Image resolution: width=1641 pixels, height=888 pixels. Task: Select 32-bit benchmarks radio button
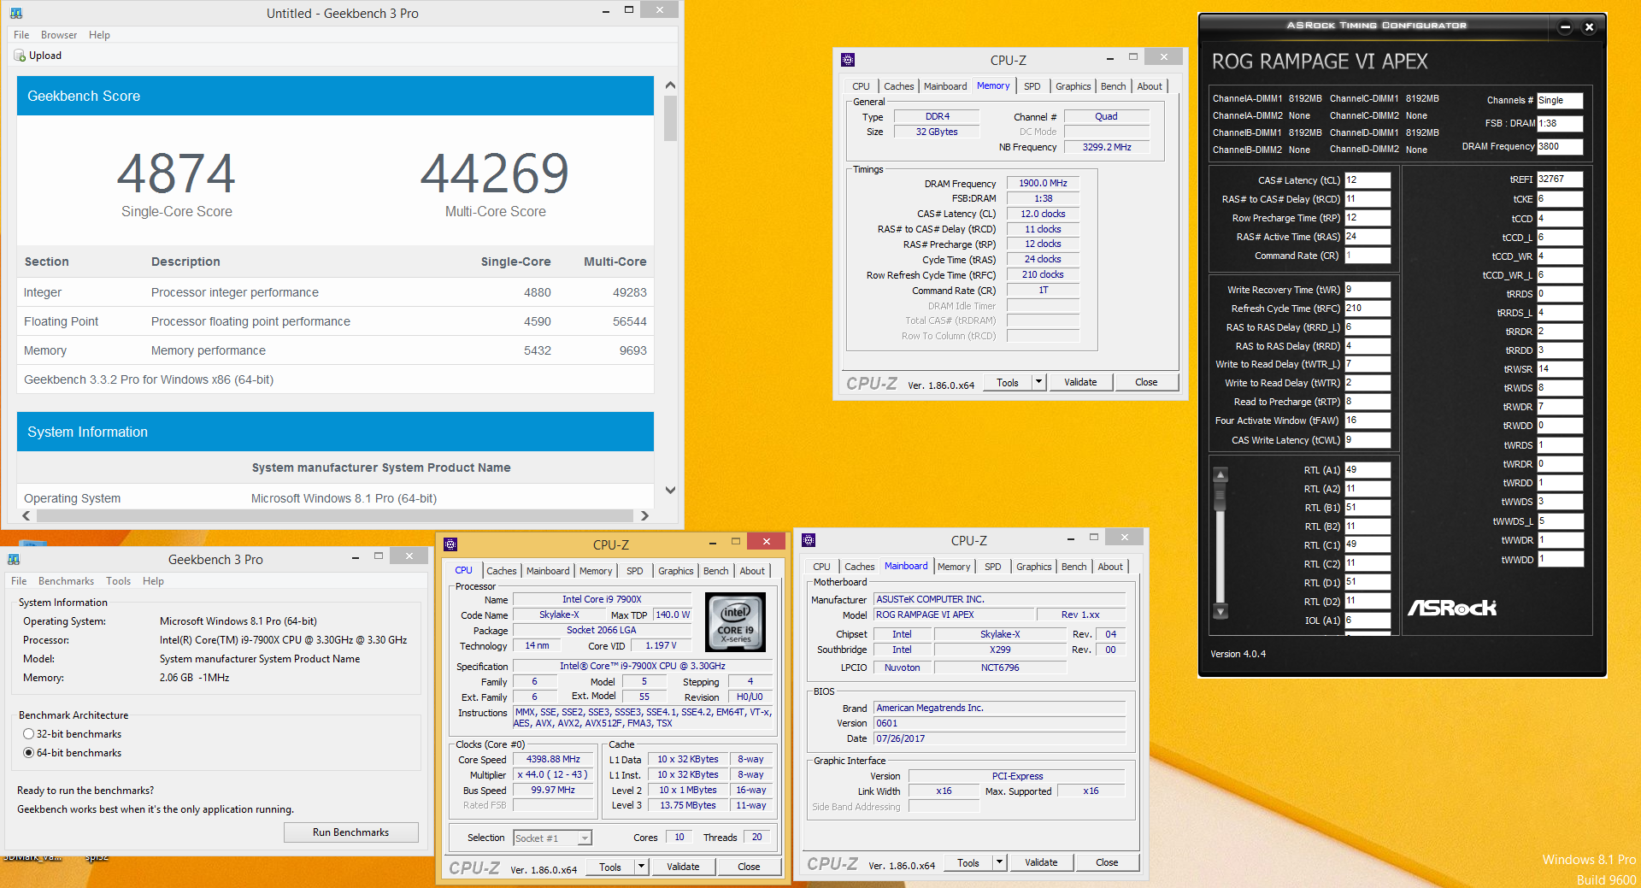[29, 734]
